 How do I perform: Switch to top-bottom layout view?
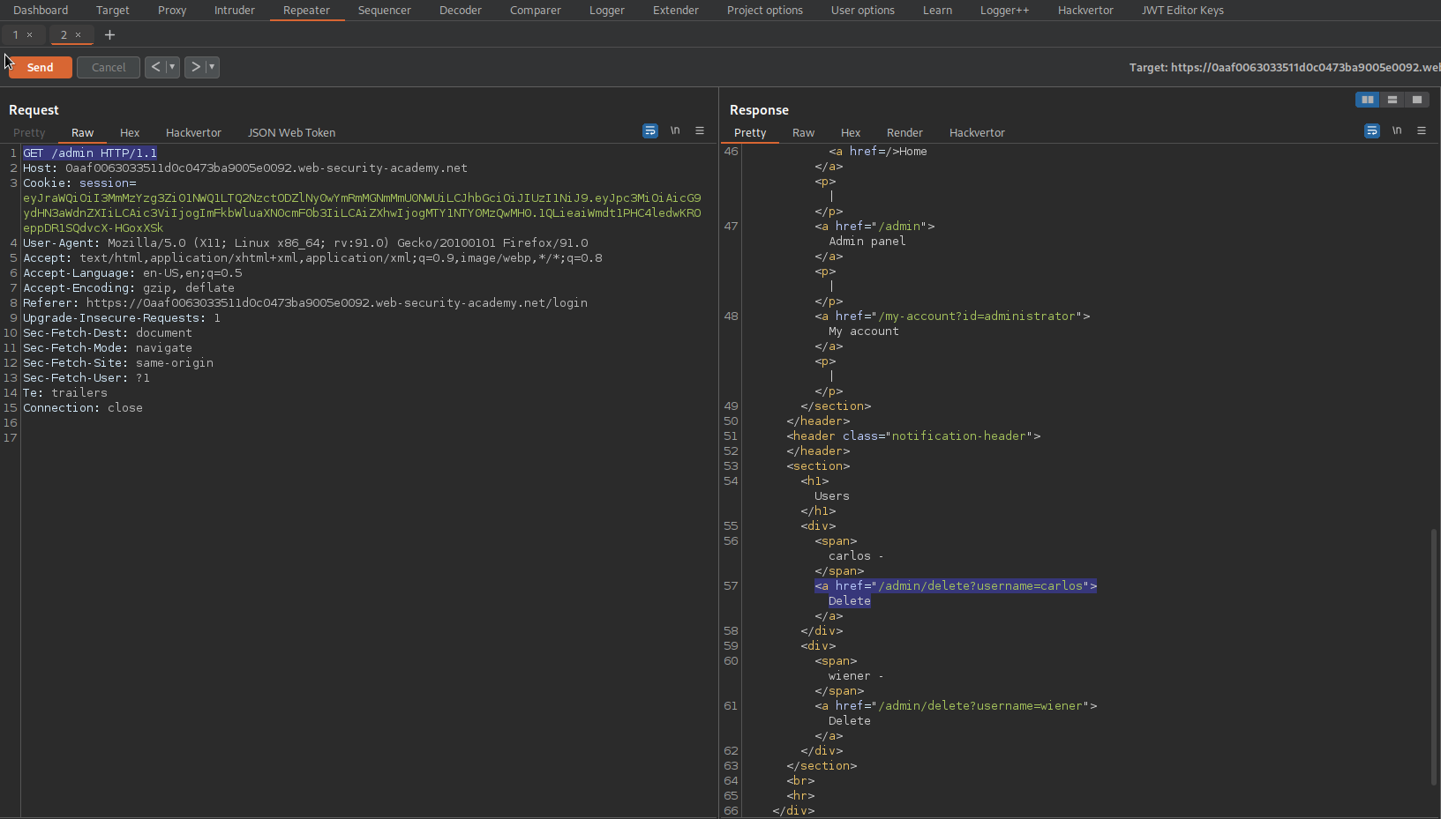click(1392, 100)
